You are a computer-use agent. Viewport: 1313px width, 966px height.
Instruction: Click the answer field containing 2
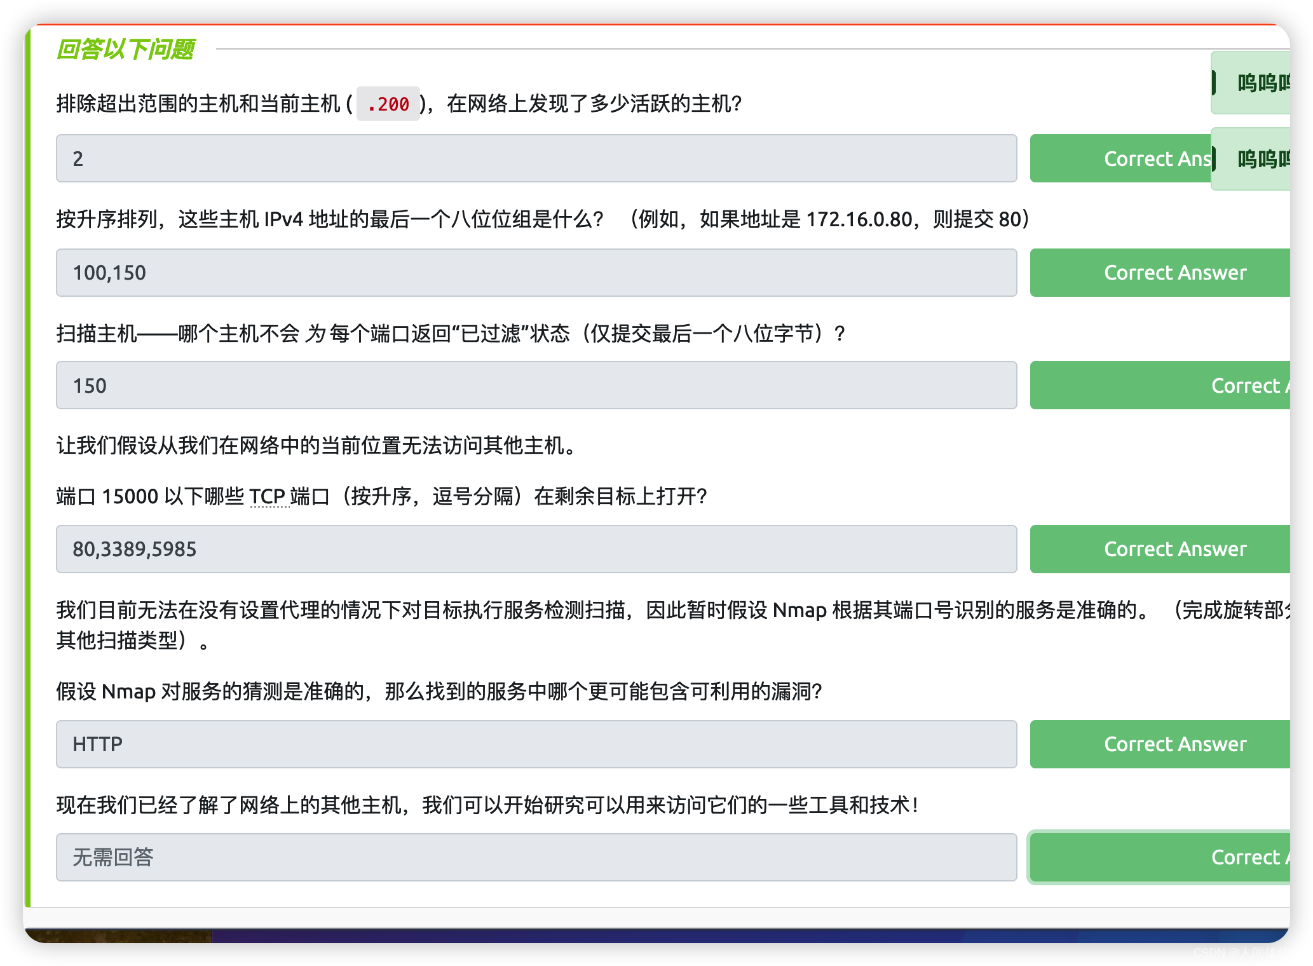(x=536, y=158)
